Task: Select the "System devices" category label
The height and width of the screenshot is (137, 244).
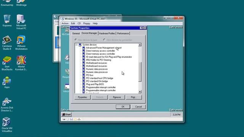Action: point(90,45)
